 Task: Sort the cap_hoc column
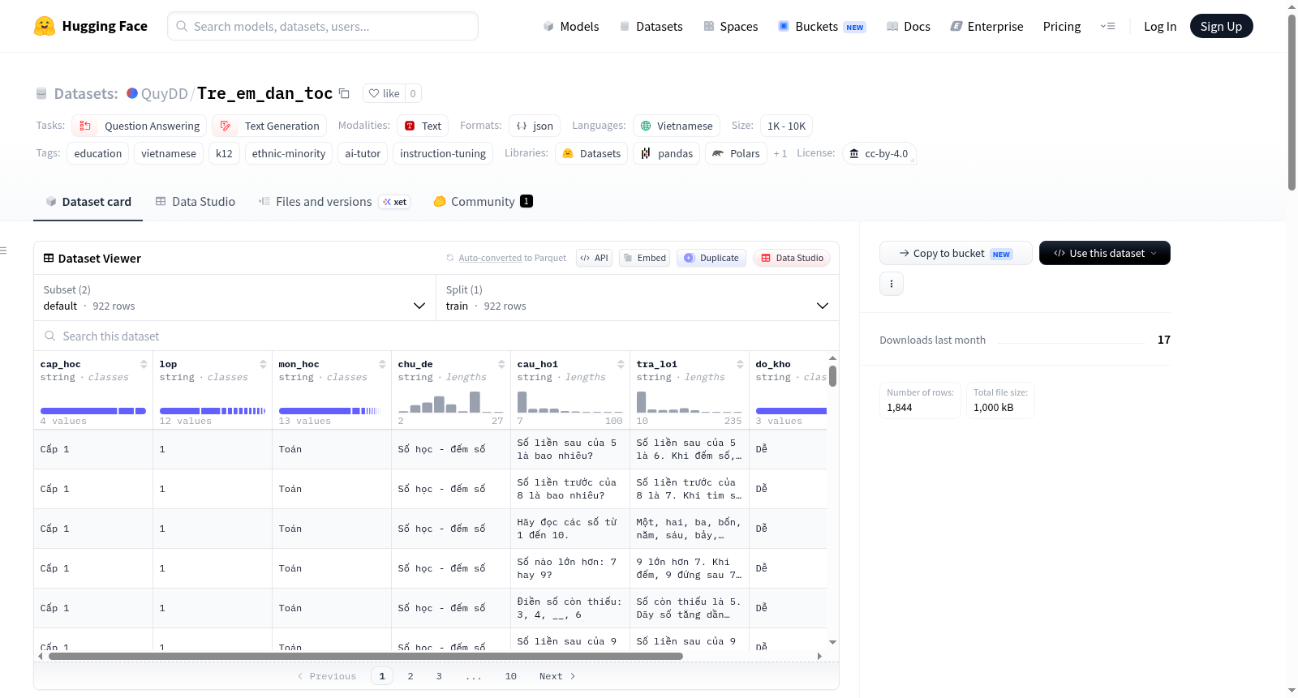[144, 364]
